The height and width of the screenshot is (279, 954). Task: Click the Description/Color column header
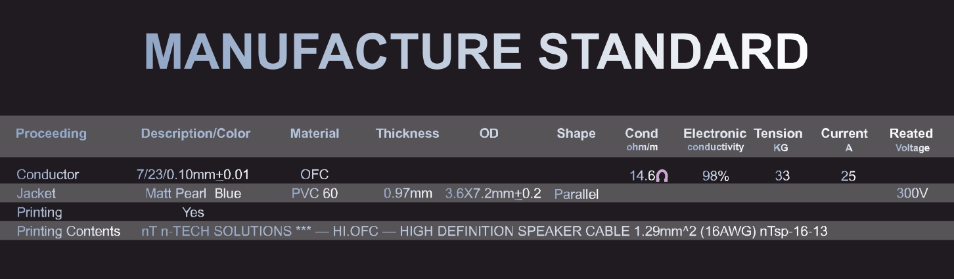[196, 133]
